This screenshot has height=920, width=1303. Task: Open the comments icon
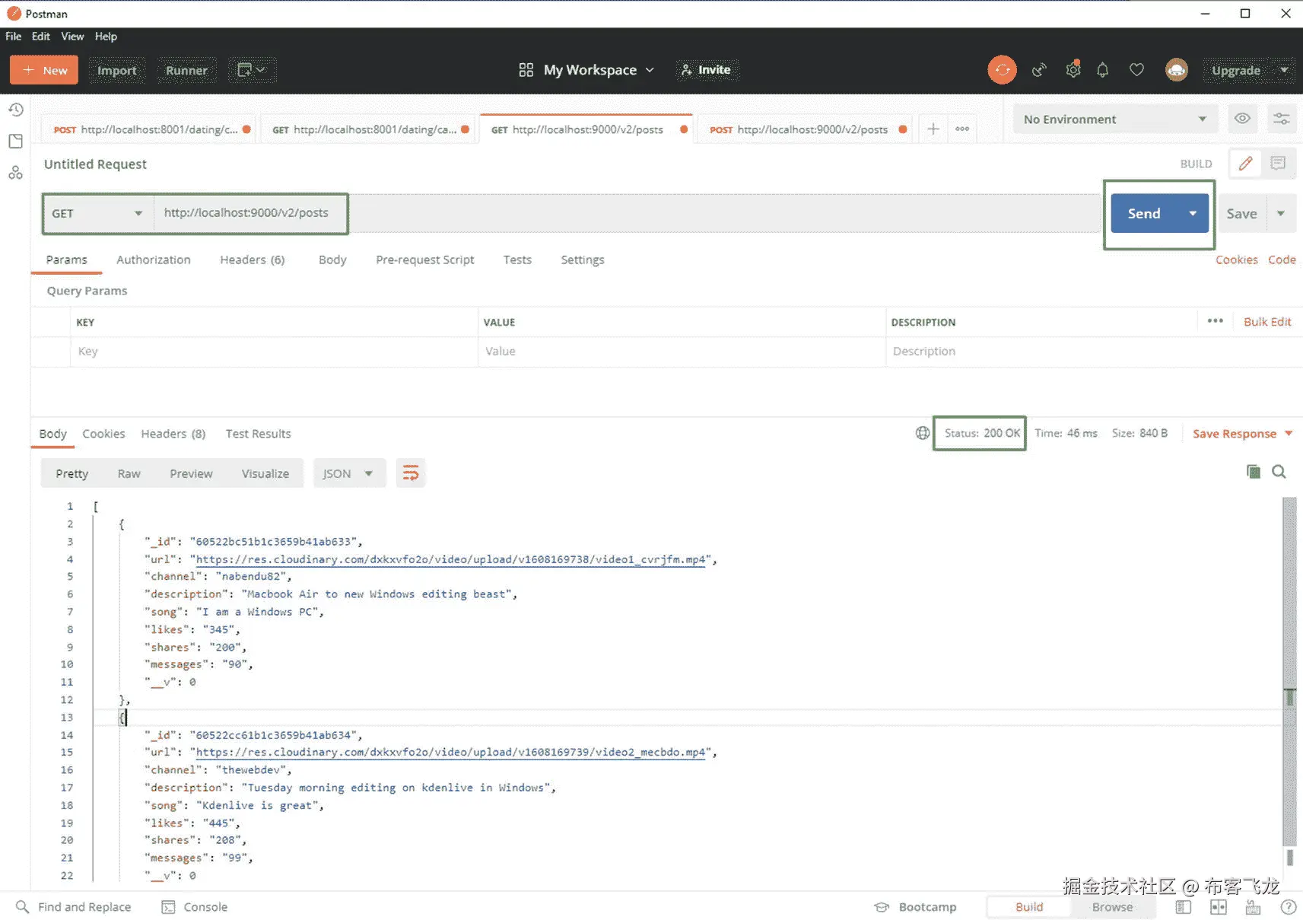[1278, 164]
